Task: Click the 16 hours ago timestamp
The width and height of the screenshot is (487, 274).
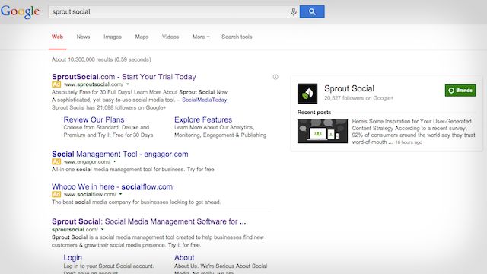Action: click(409, 142)
